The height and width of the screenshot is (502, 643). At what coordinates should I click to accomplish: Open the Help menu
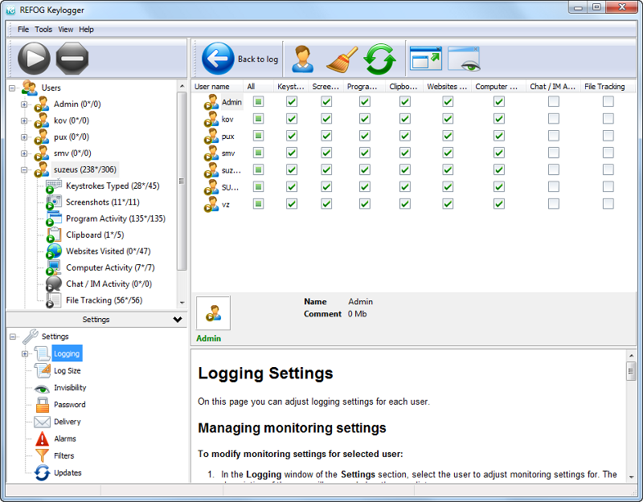86,30
